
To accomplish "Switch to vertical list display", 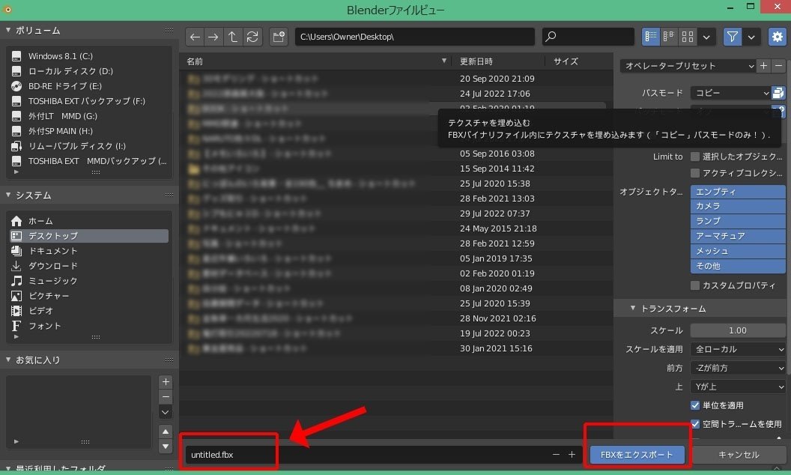I will 651,37.
